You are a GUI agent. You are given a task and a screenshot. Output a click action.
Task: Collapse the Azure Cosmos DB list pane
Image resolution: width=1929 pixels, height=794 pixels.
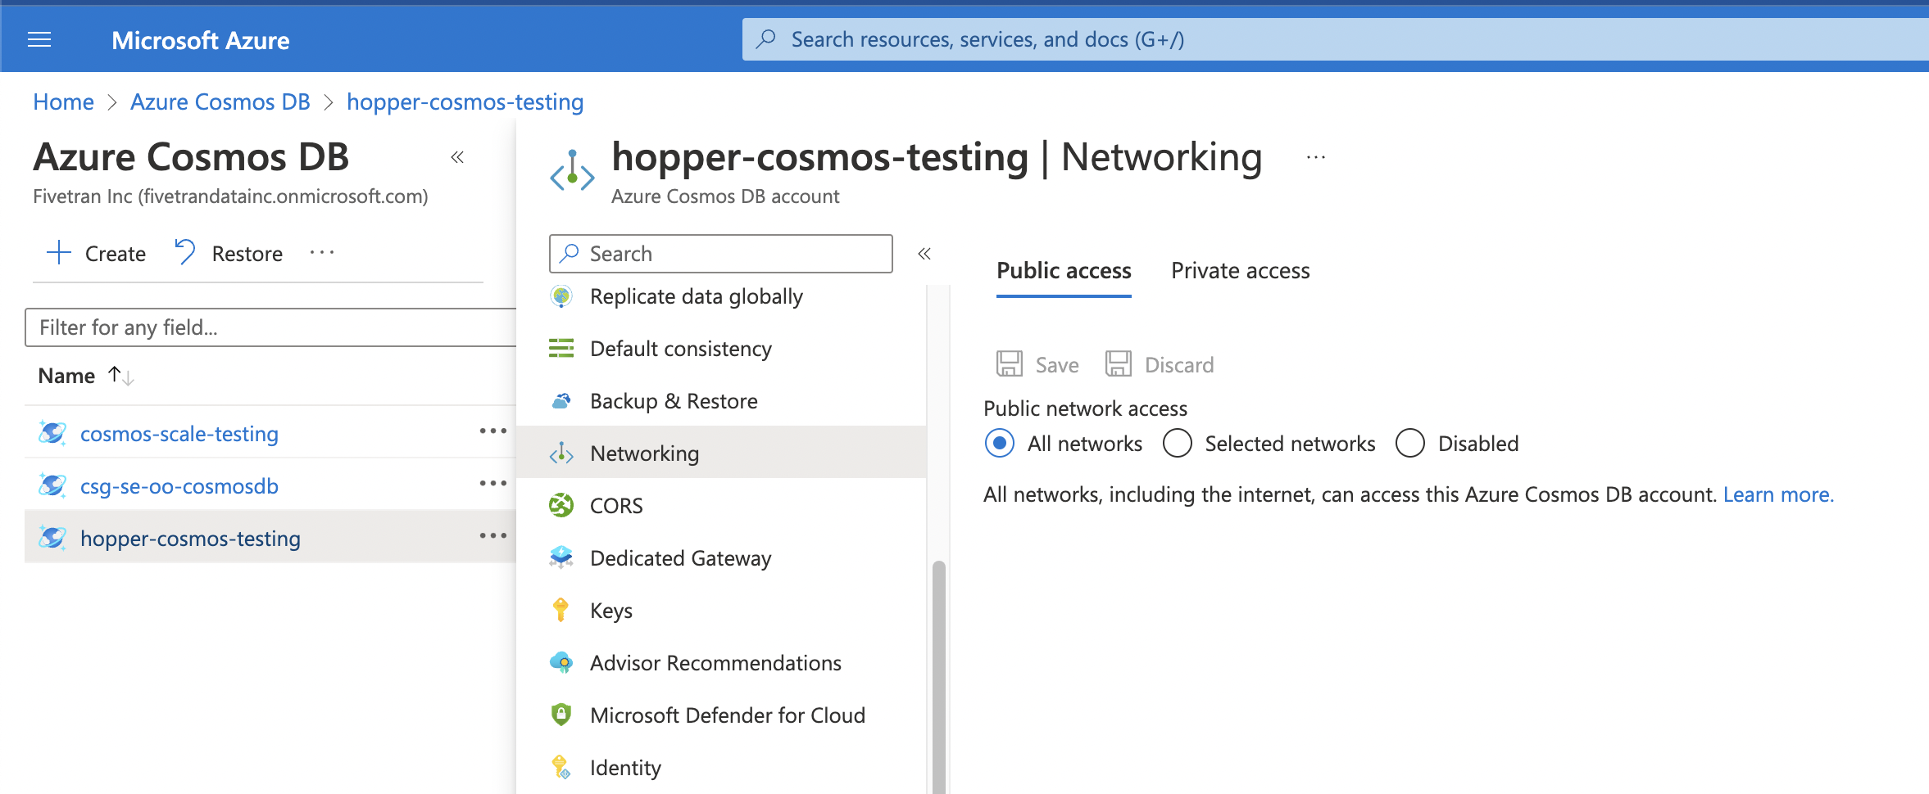(x=457, y=157)
